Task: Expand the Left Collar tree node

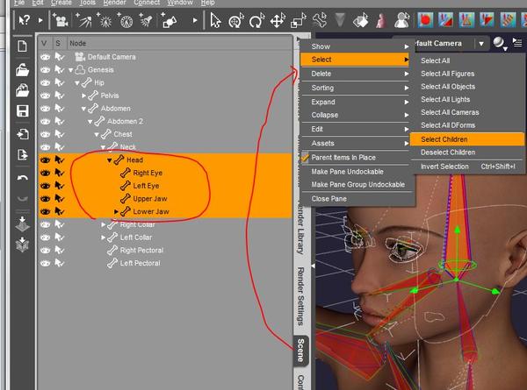Action: (x=103, y=238)
